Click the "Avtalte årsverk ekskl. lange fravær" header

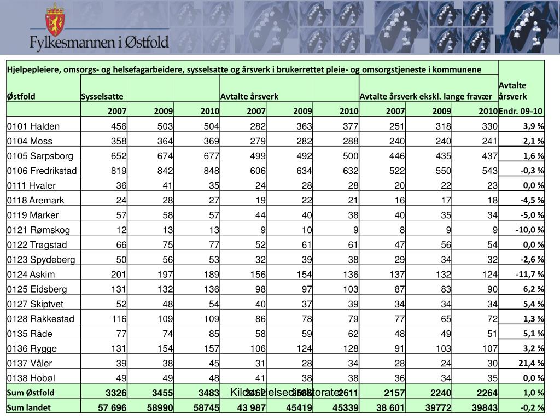tap(425, 96)
